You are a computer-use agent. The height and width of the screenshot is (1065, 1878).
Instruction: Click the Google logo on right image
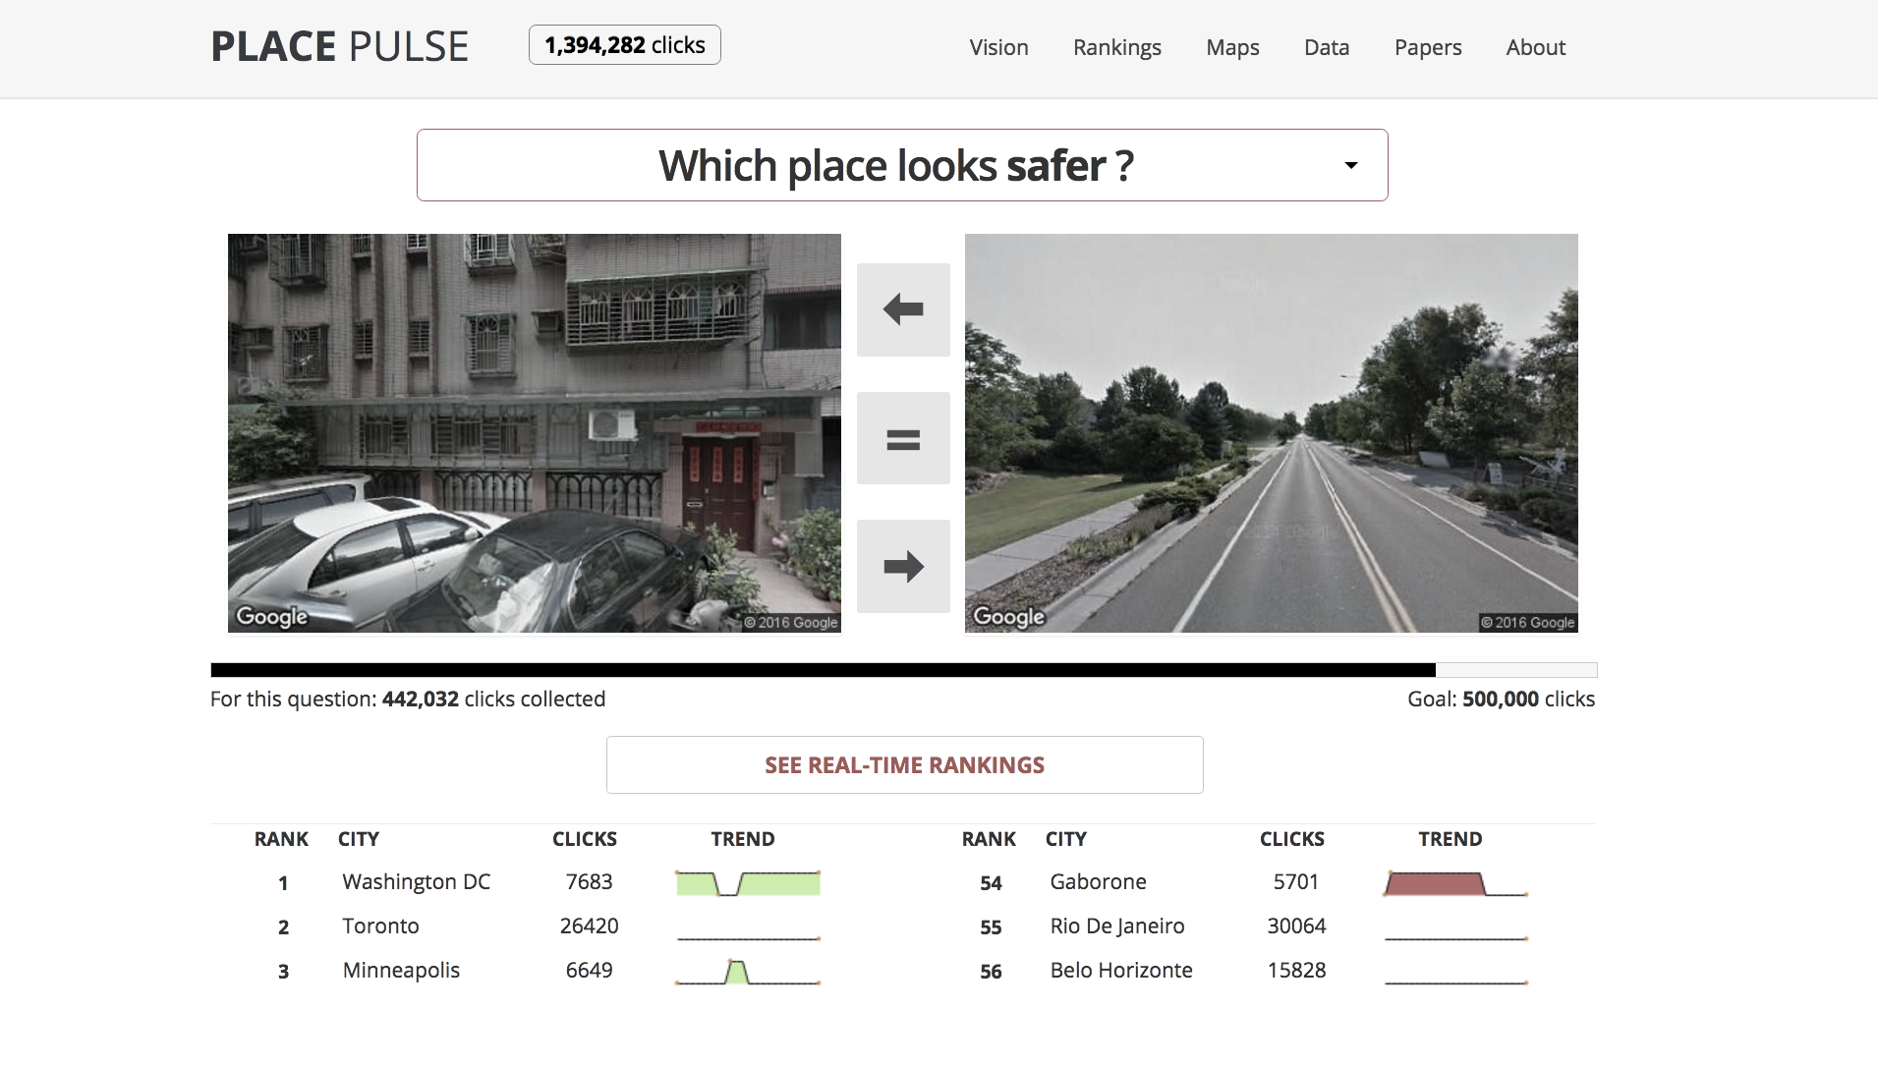1009,616
